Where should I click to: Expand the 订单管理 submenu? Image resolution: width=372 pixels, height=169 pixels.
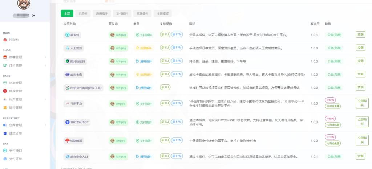pos(45,66)
